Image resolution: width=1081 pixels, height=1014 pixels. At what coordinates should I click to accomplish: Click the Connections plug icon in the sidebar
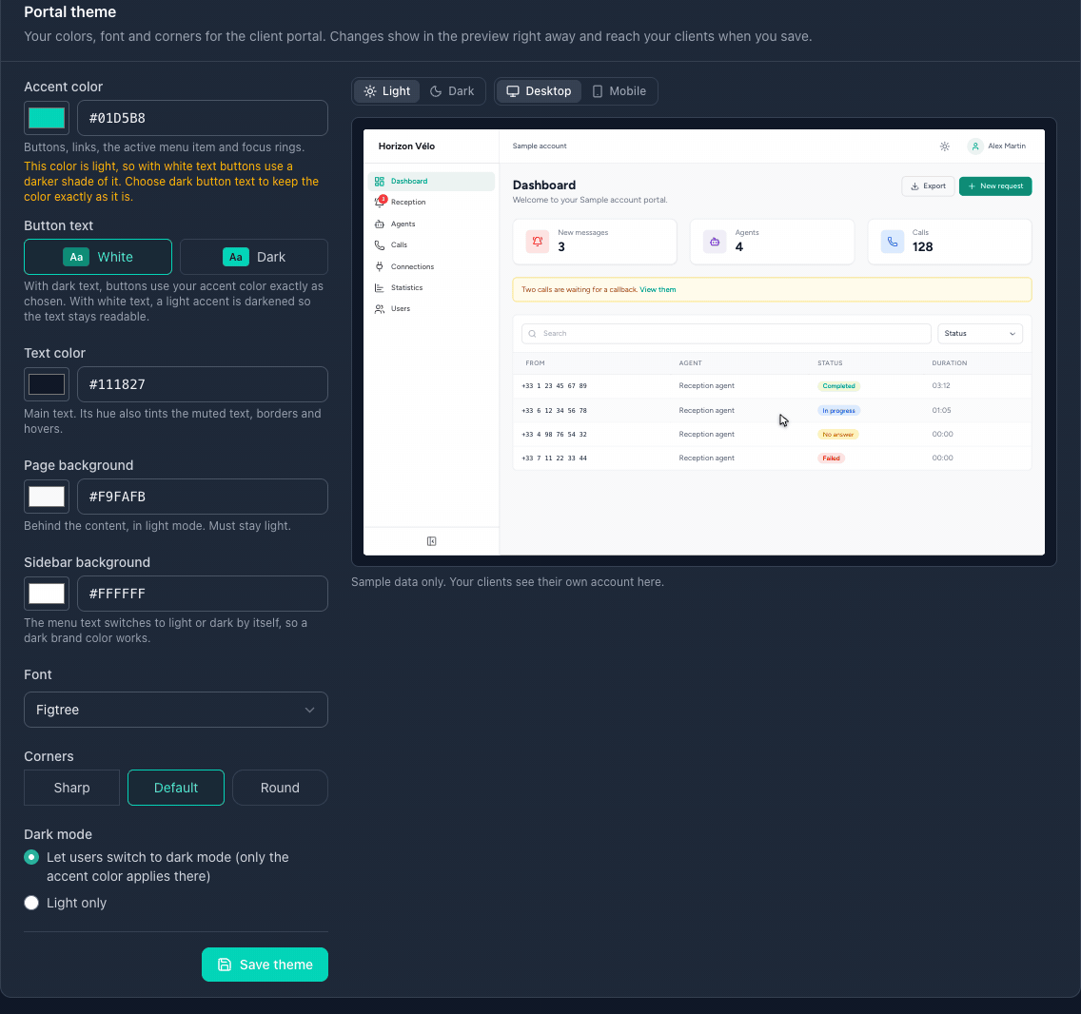[379, 266]
